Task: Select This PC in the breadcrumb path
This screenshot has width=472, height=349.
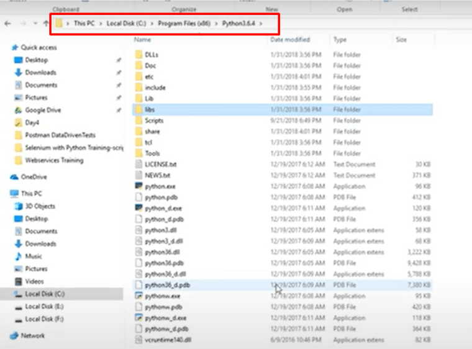Action: (x=84, y=23)
